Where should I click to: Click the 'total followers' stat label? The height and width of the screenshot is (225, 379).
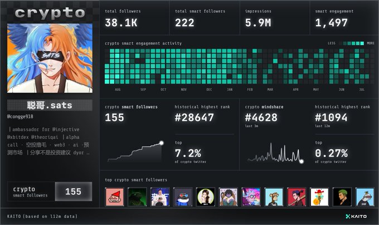pos(123,11)
